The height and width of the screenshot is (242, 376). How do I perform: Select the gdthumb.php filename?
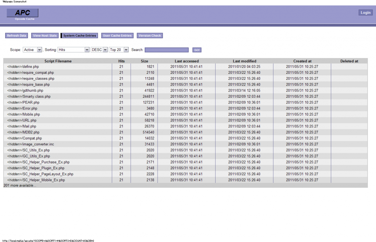[x=25, y=90]
